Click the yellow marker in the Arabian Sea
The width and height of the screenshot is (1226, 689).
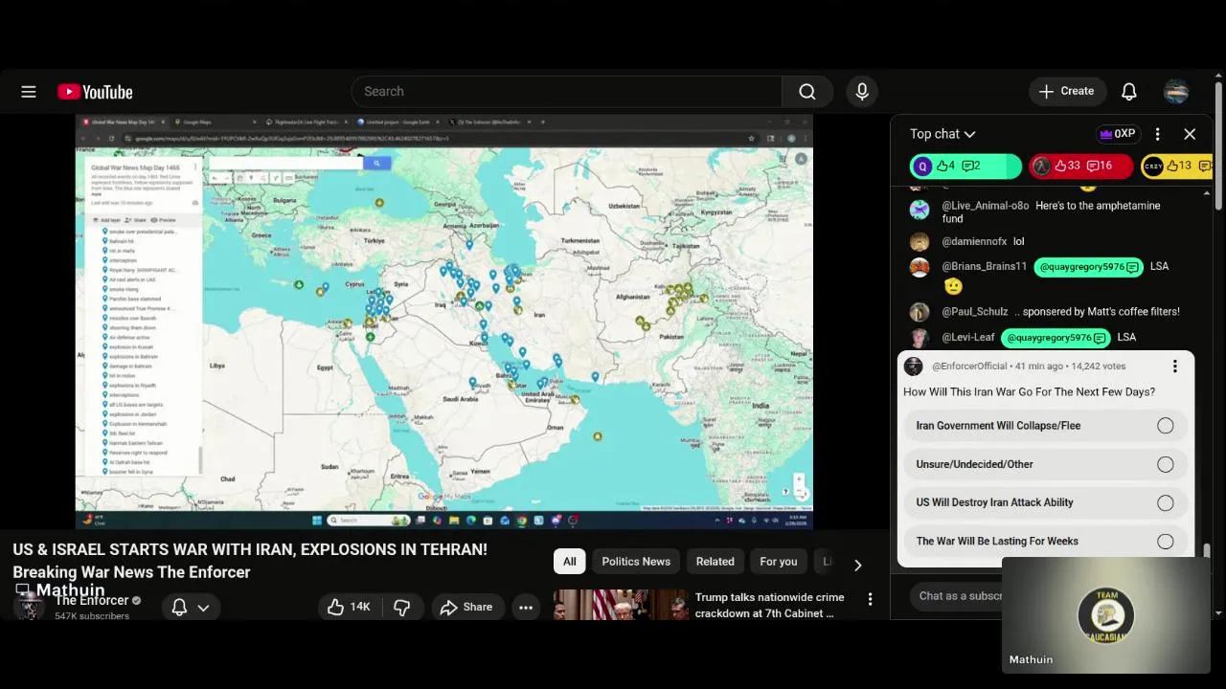(598, 436)
